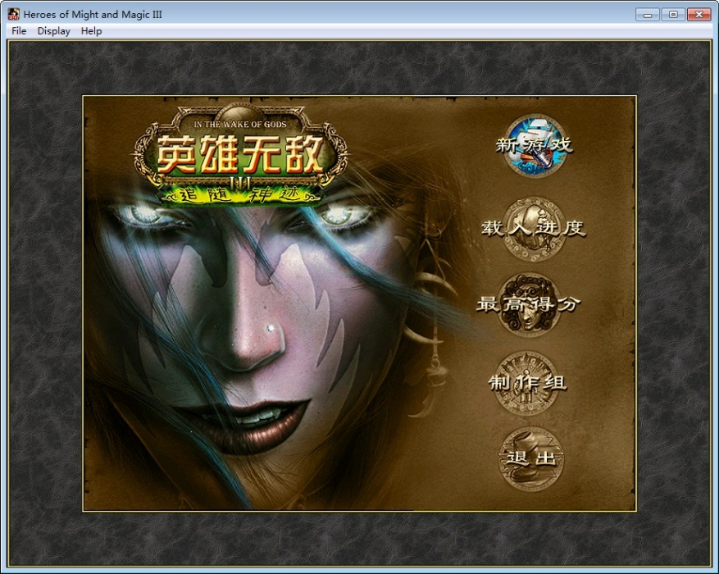Screen dimensions: 719x574
Task: Quit the game using 退出 button
Action: [x=530, y=458]
